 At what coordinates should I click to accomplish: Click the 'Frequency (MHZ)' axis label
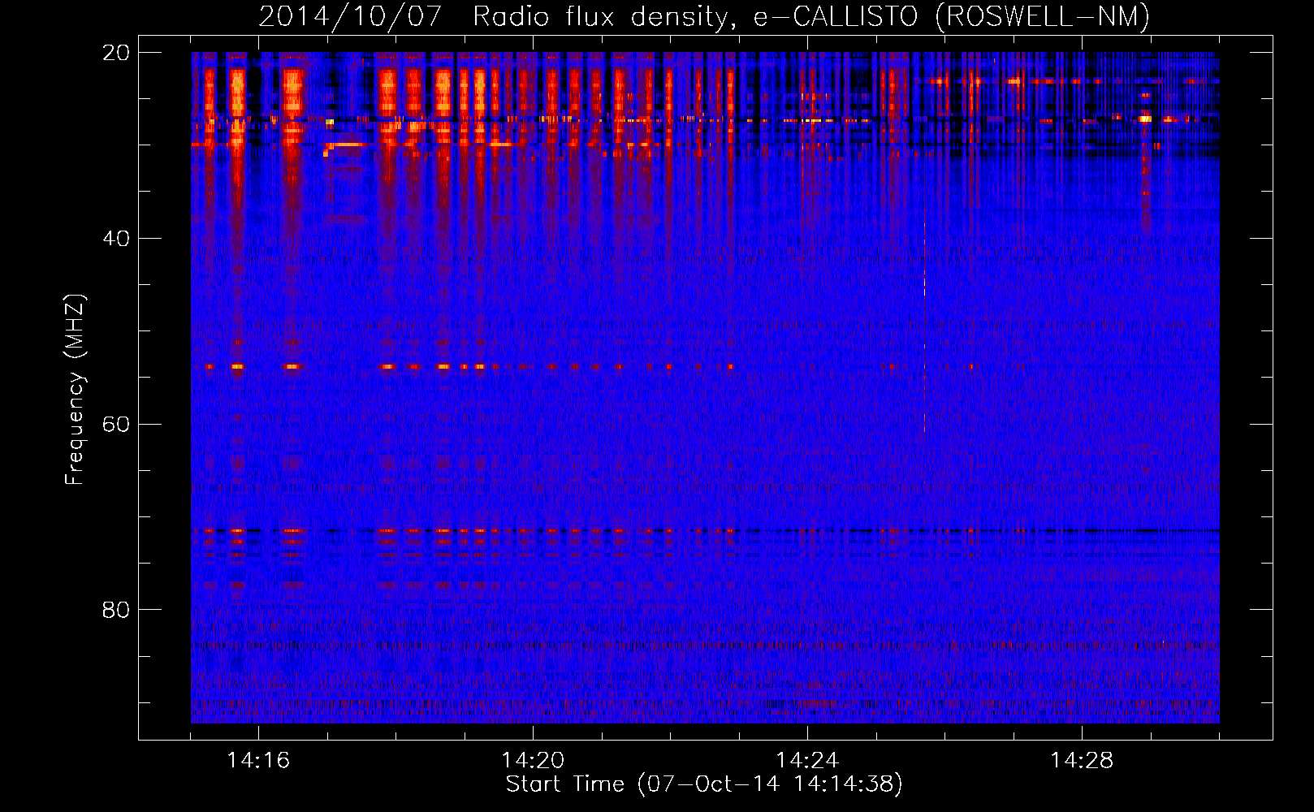click(x=75, y=390)
